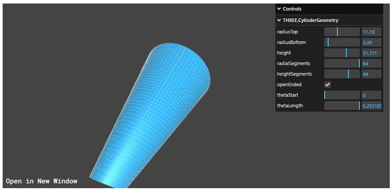Click the thetaStart slider
This screenshot has height=193, width=392.
(342, 95)
